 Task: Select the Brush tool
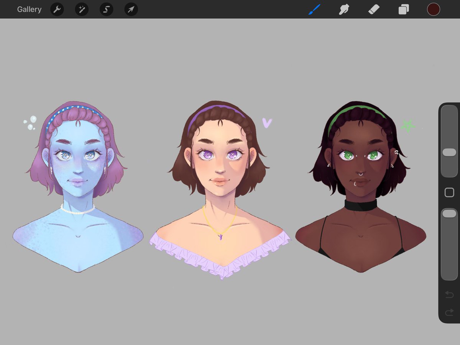(x=314, y=9)
